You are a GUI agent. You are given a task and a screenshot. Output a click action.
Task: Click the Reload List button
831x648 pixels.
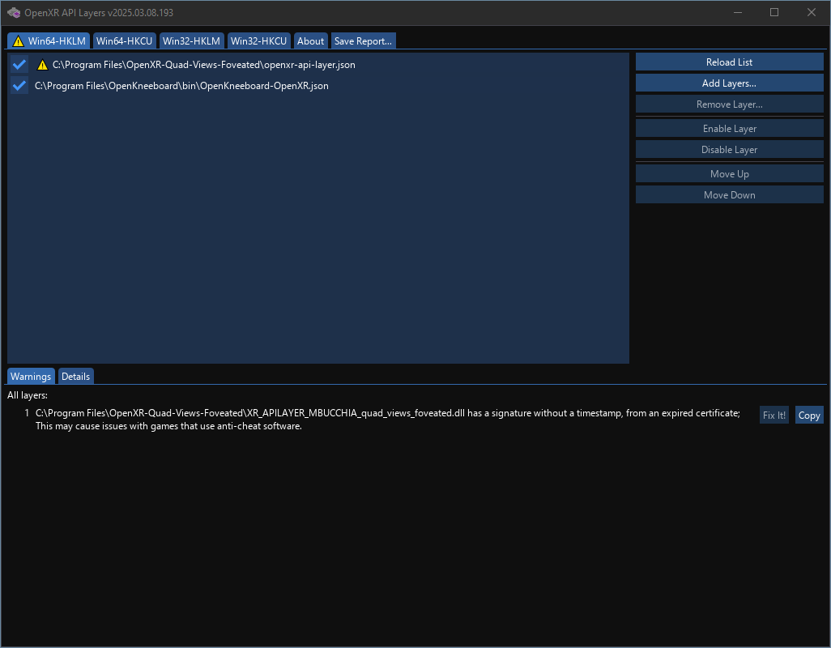coord(729,62)
